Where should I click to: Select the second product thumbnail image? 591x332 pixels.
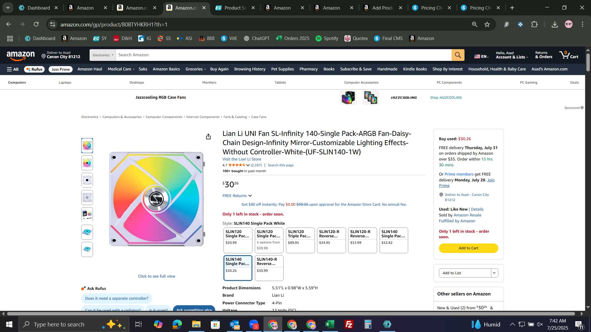[87, 163]
